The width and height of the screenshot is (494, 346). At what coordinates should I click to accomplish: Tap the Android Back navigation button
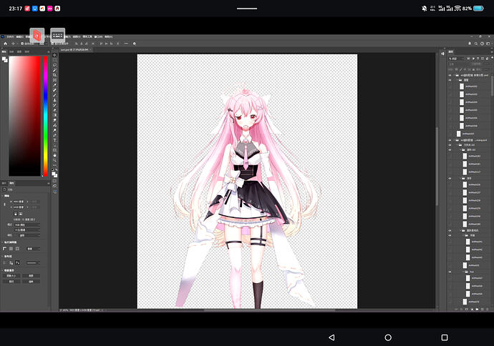tap(331, 337)
